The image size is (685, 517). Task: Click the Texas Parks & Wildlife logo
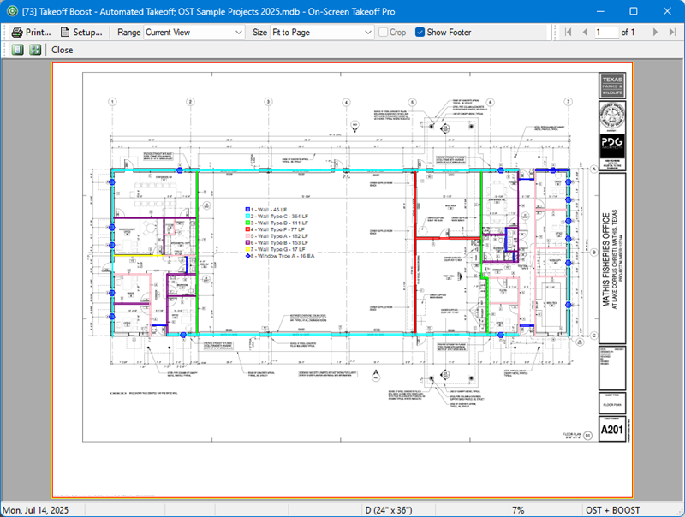coord(612,86)
